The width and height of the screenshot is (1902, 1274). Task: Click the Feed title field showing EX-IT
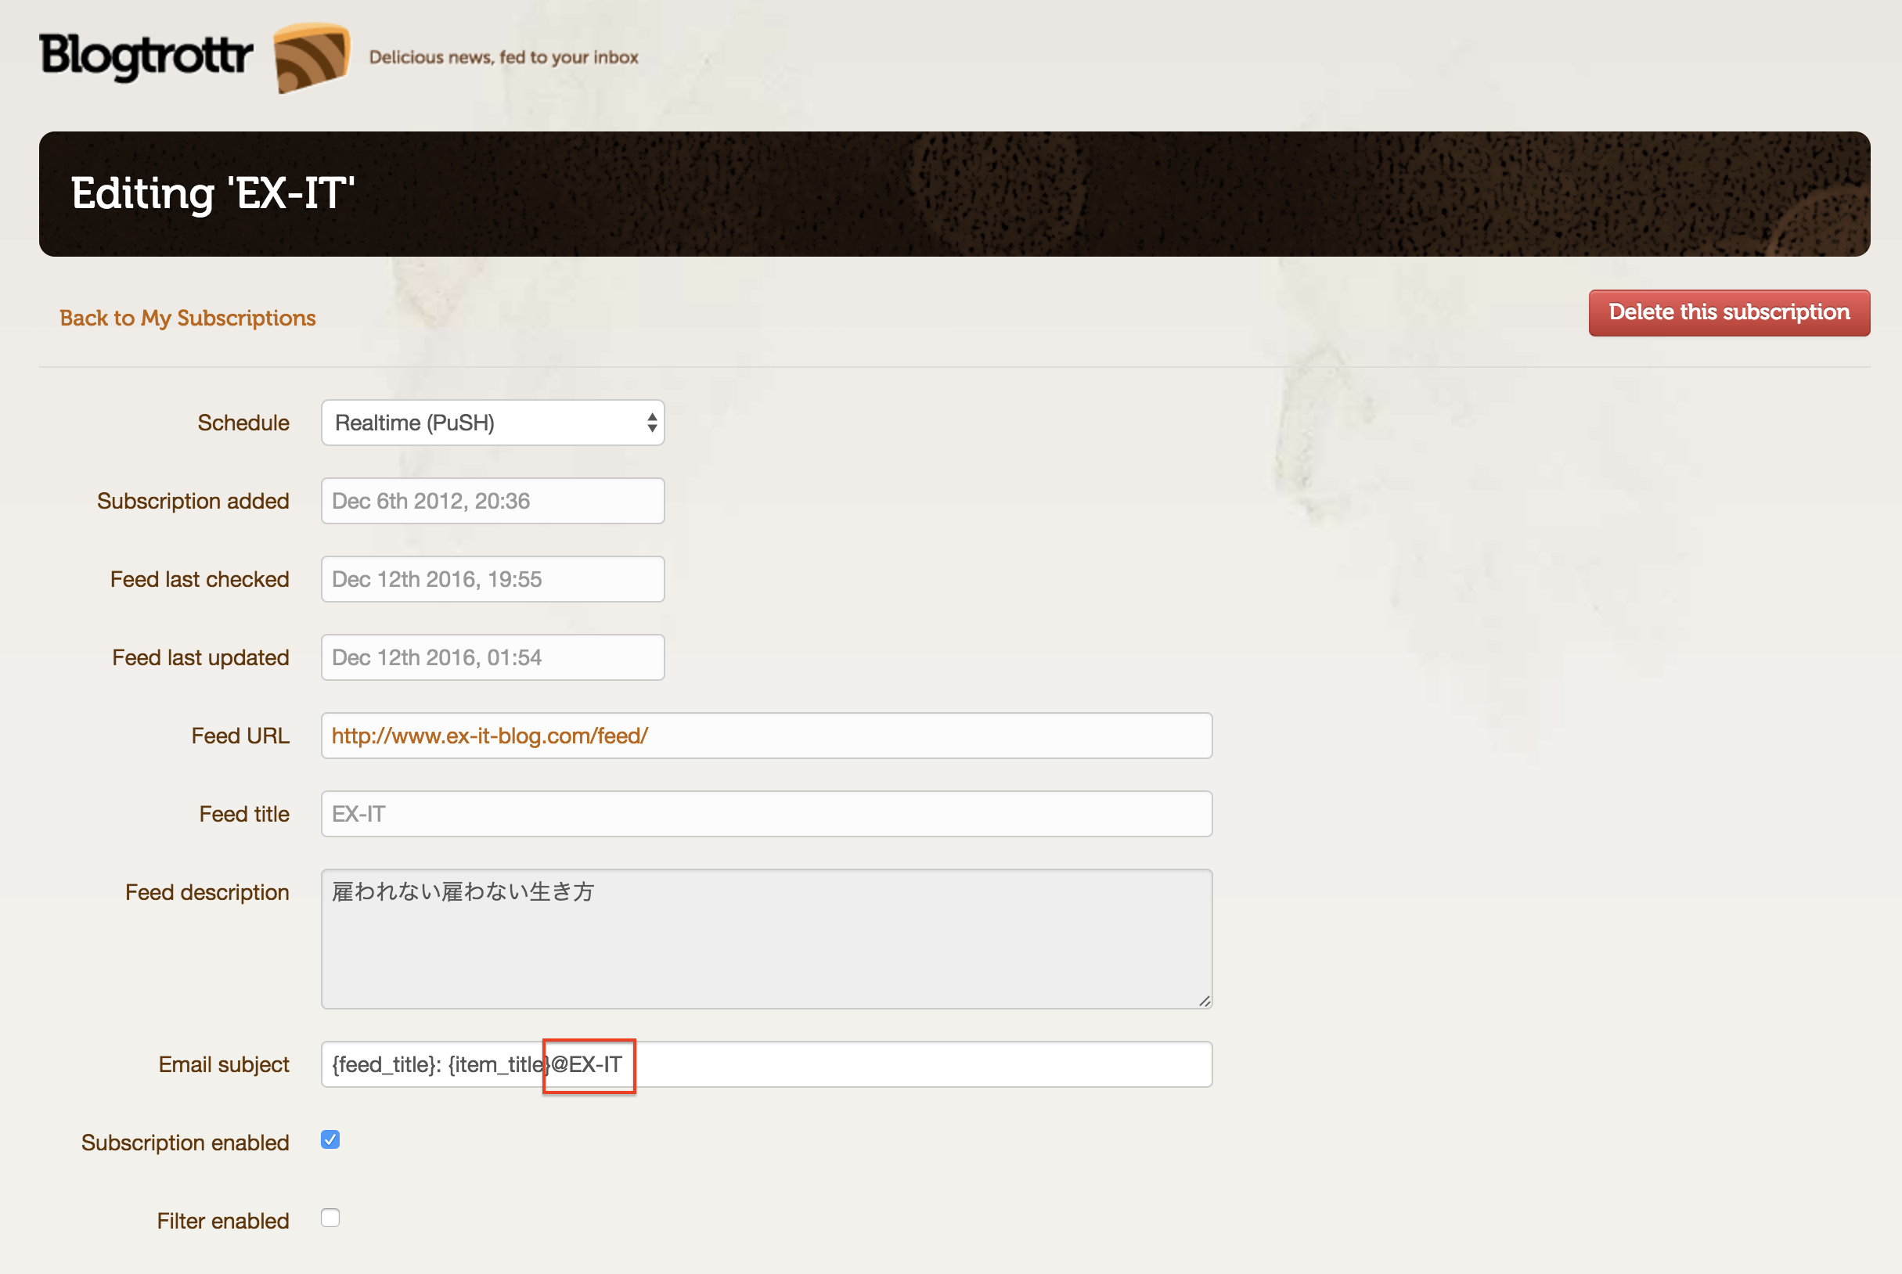(x=767, y=814)
